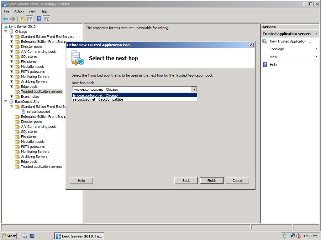Click the Mediation pools folder icon under BackCompatSite
Image resolution: width=321 pixels, height=240 pixels.
click(x=17, y=142)
